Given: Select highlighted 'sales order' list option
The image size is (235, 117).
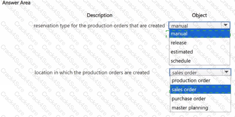Looking at the screenshot, I should click(x=200, y=90).
